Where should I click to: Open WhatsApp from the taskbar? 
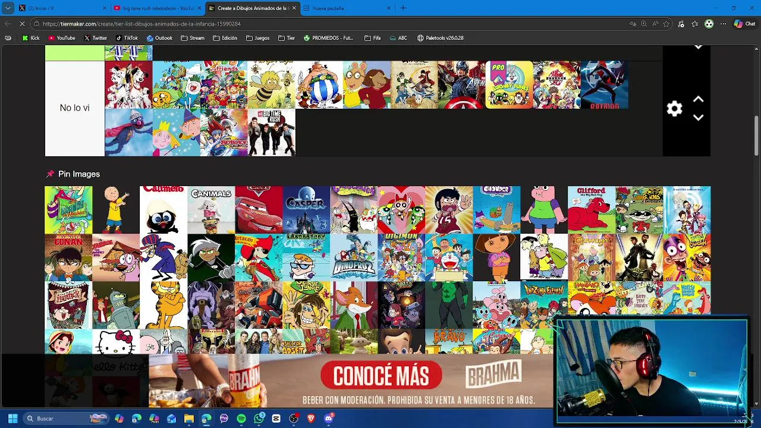click(x=259, y=418)
